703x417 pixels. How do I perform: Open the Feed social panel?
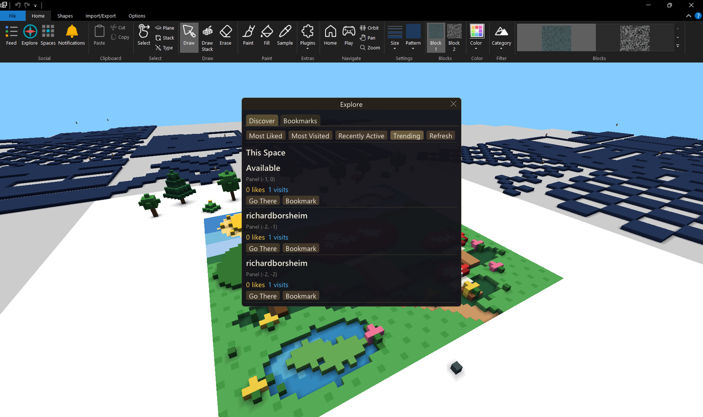11,35
